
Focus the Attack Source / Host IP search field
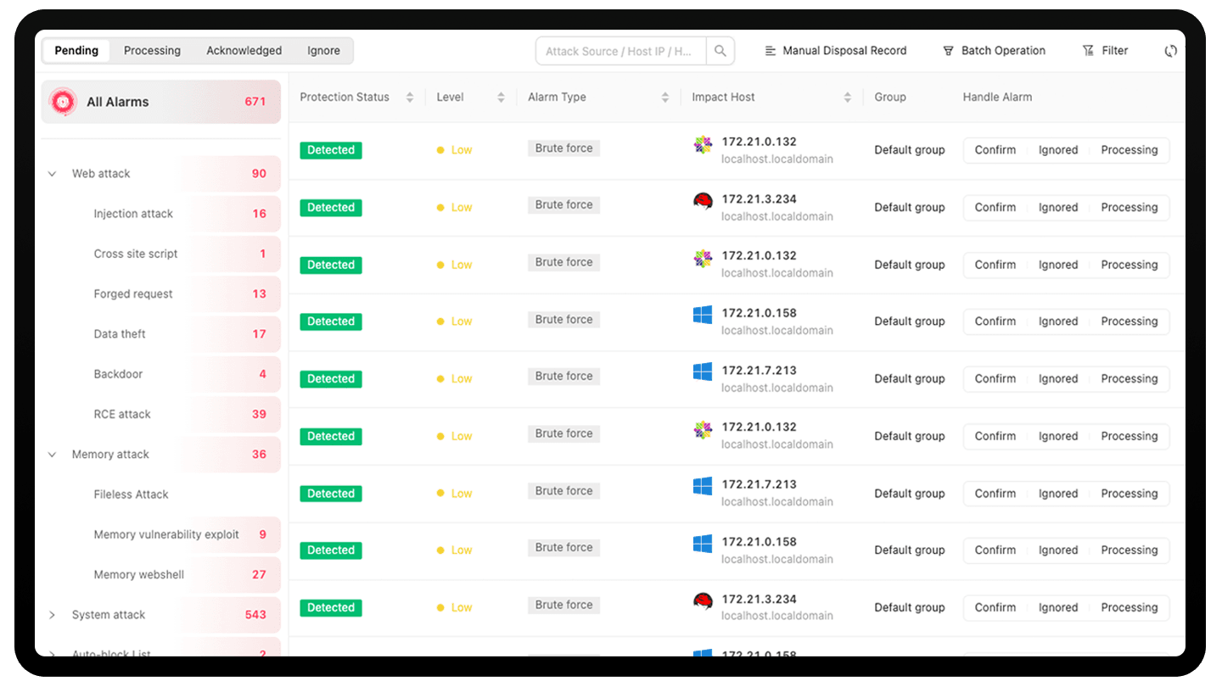tap(619, 51)
